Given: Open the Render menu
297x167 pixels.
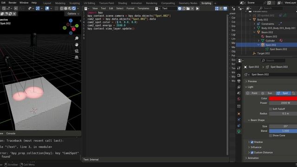Looking at the screenshot, I should 13,3.
